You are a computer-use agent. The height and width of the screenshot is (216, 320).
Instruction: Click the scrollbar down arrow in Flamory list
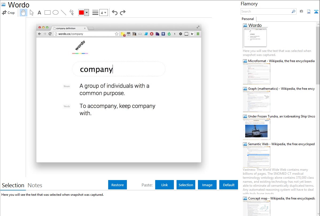(318, 214)
